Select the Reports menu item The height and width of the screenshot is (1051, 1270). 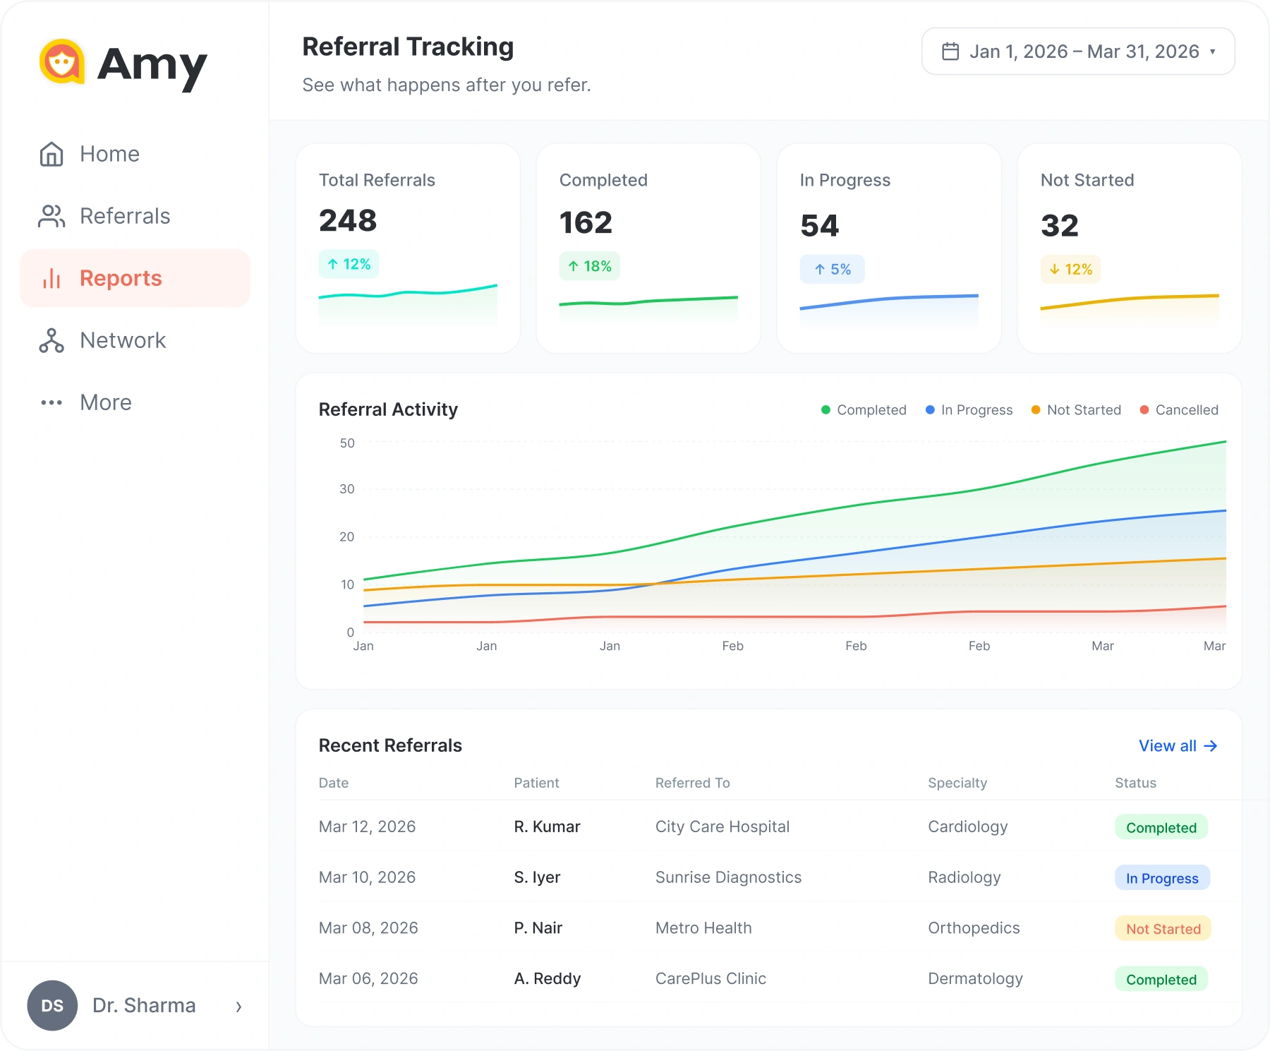[x=135, y=278]
